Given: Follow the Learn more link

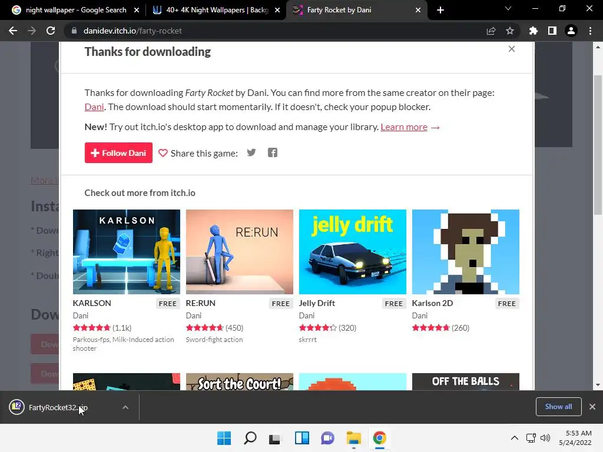Looking at the screenshot, I should click(404, 127).
